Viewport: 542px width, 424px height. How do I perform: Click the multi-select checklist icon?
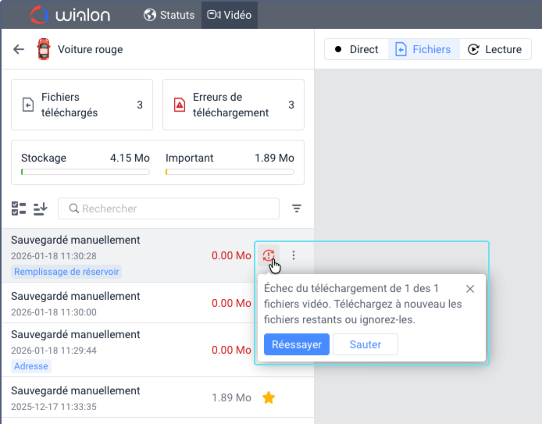point(19,208)
